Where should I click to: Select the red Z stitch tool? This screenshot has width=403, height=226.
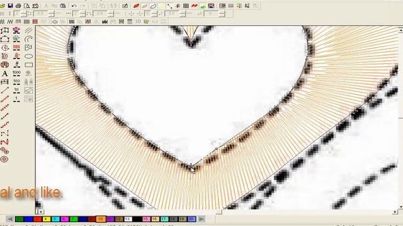4,142
